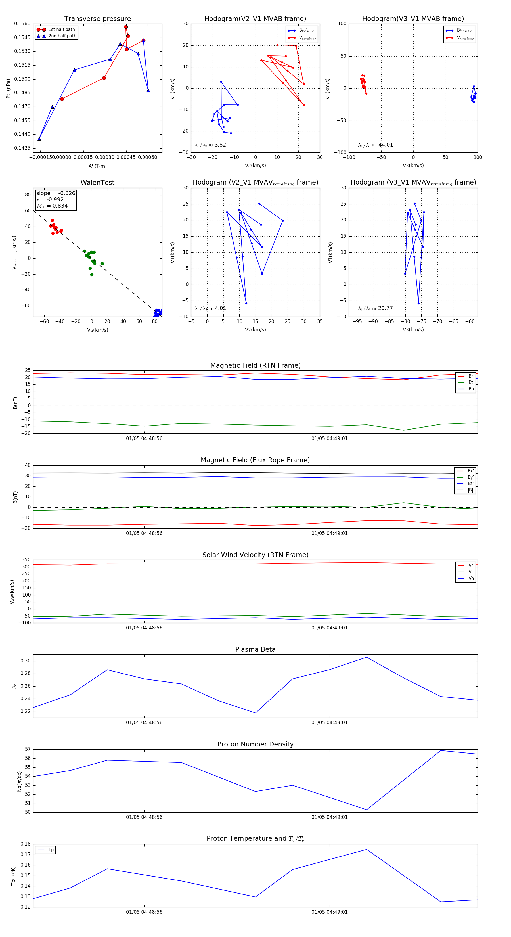The image size is (511, 937).
Task: Click the 'Solar Wind Velocity (RTN Frame)' title
Action: 255,555
